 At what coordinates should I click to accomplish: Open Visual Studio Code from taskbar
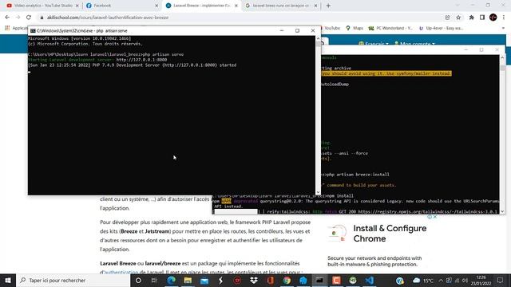point(369,280)
